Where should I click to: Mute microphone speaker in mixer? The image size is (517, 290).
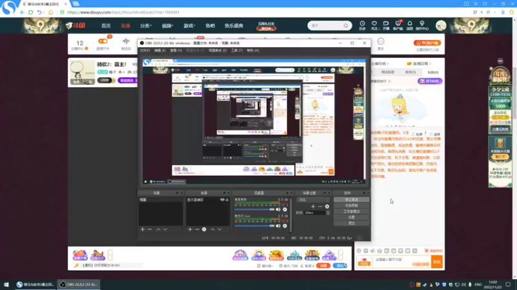click(278, 226)
